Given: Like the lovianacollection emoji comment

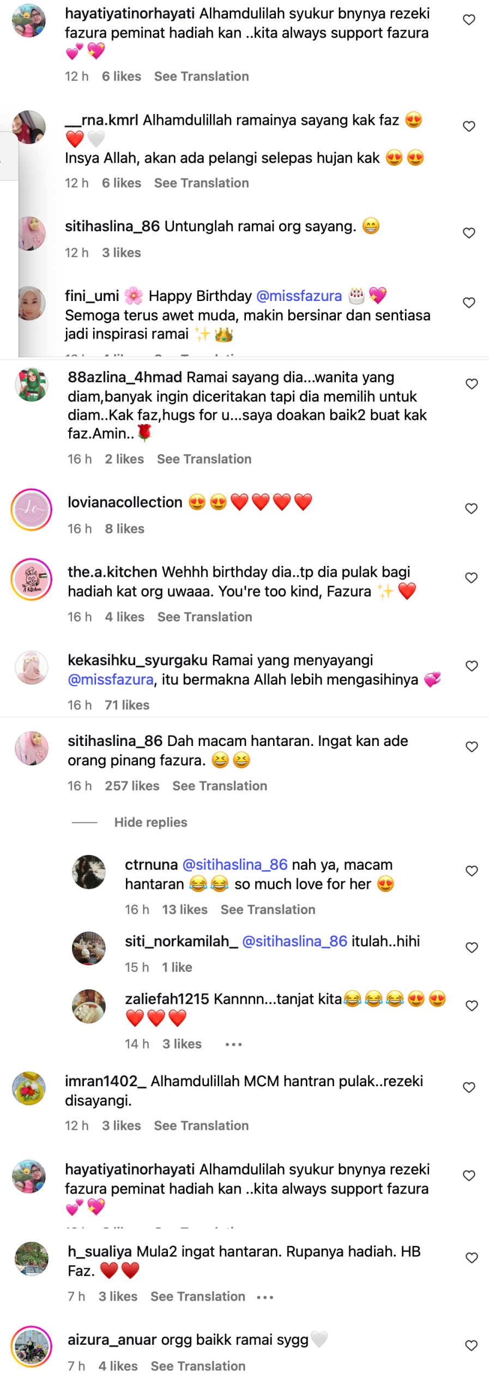Looking at the screenshot, I should [472, 508].
